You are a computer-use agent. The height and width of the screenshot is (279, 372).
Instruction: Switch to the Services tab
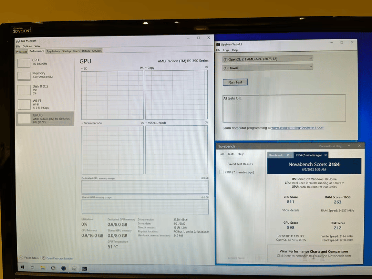coord(97,51)
